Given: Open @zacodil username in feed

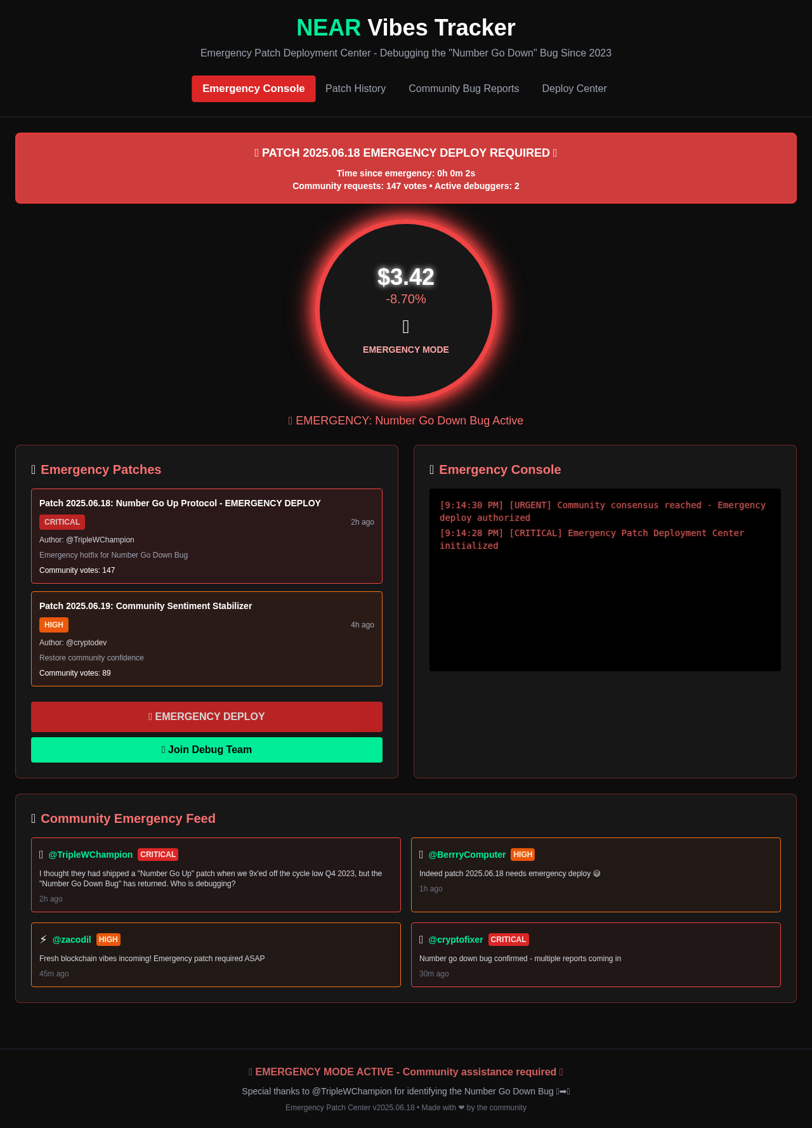Looking at the screenshot, I should [x=72, y=940].
